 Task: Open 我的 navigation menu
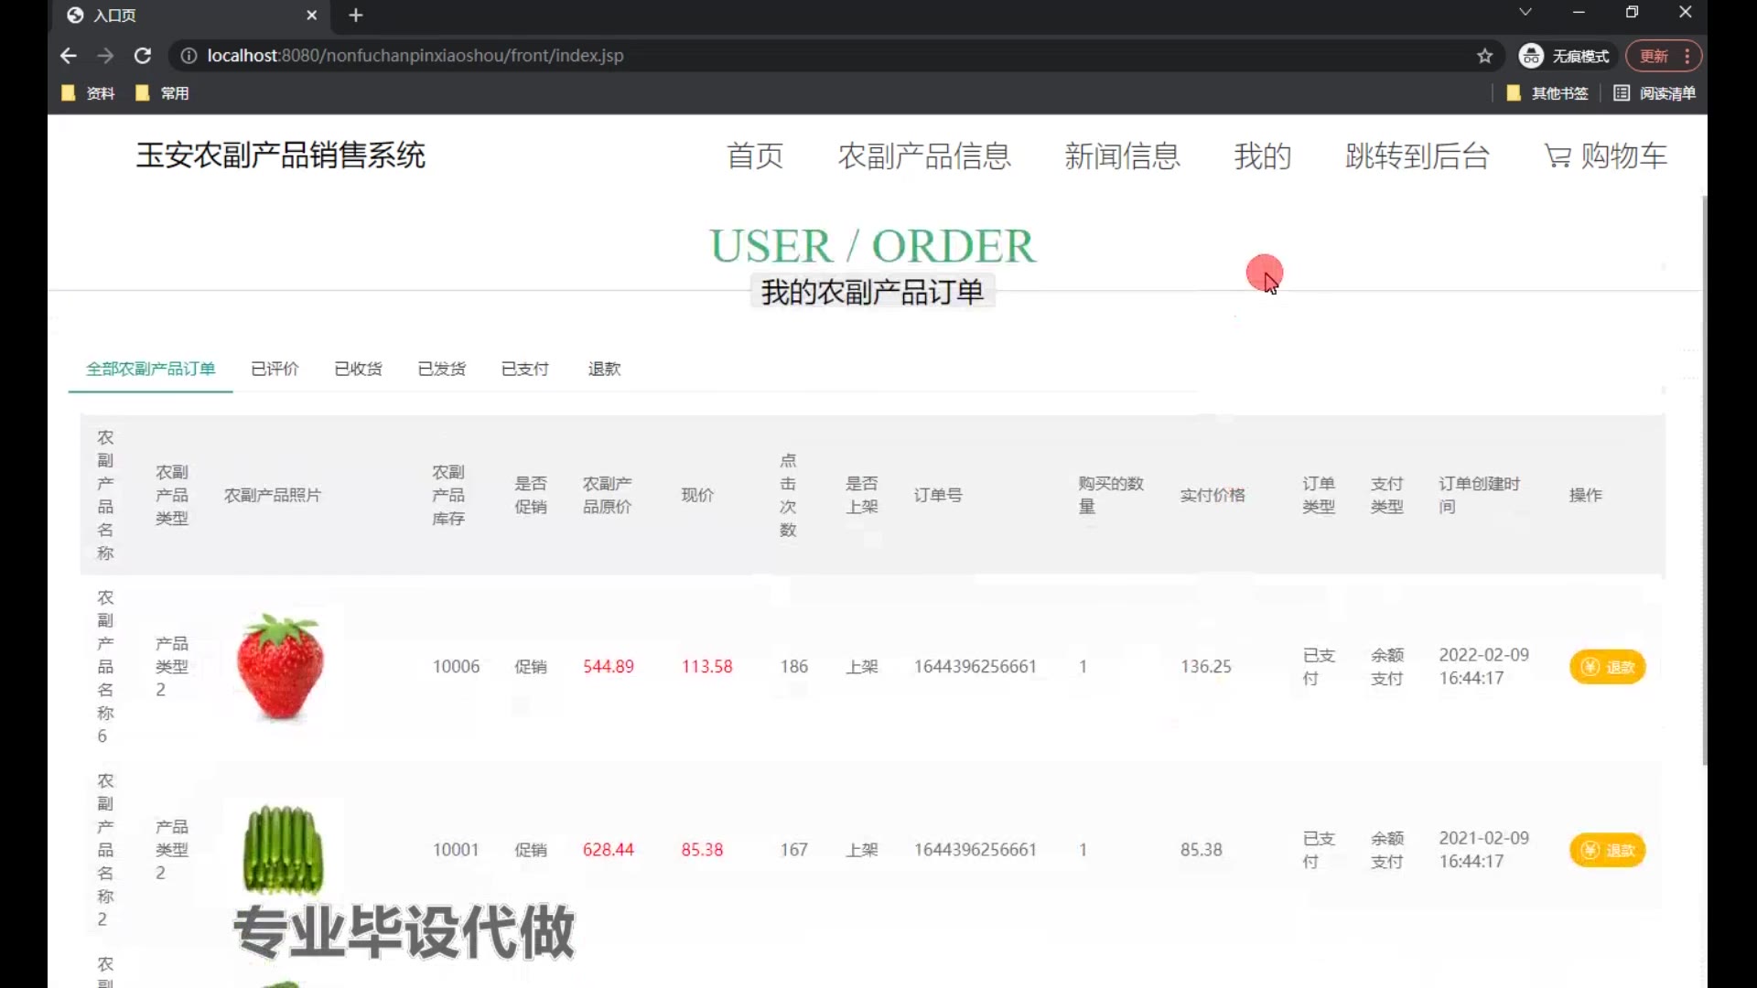coord(1262,156)
